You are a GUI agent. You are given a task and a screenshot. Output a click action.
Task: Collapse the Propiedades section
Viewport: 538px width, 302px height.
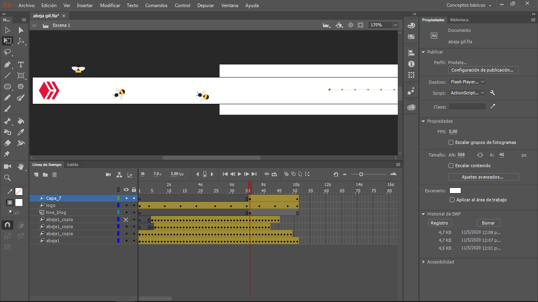click(424, 121)
